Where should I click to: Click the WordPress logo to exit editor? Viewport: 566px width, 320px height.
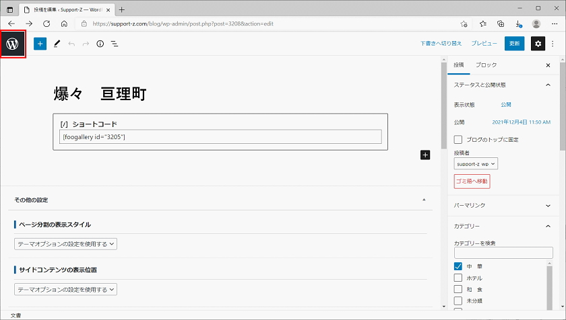(x=13, y=44)
